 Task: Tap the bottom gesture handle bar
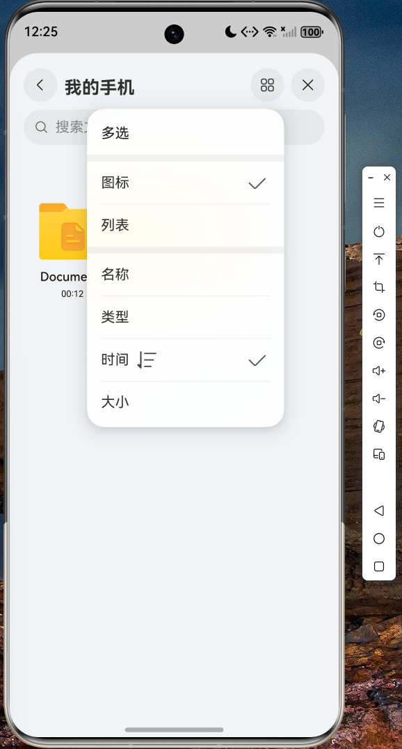(174, 729)
